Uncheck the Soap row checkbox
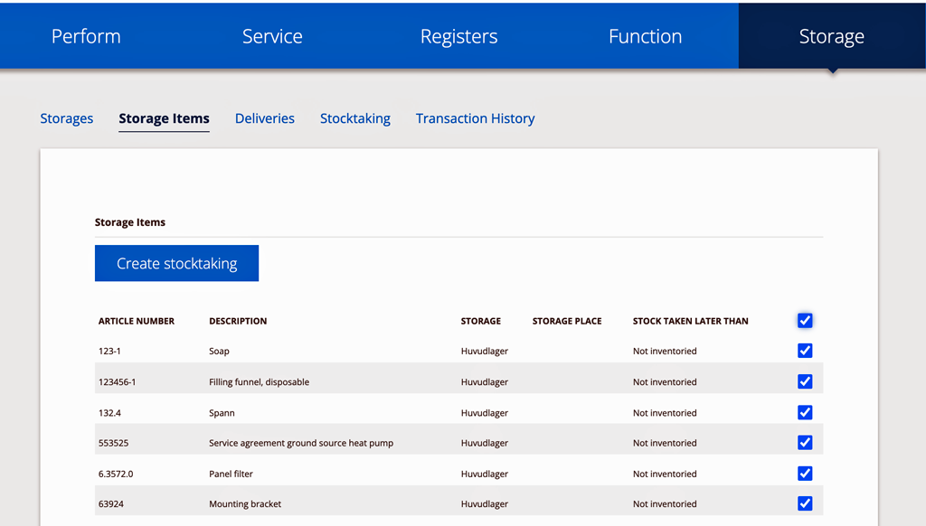 [805, 351]
